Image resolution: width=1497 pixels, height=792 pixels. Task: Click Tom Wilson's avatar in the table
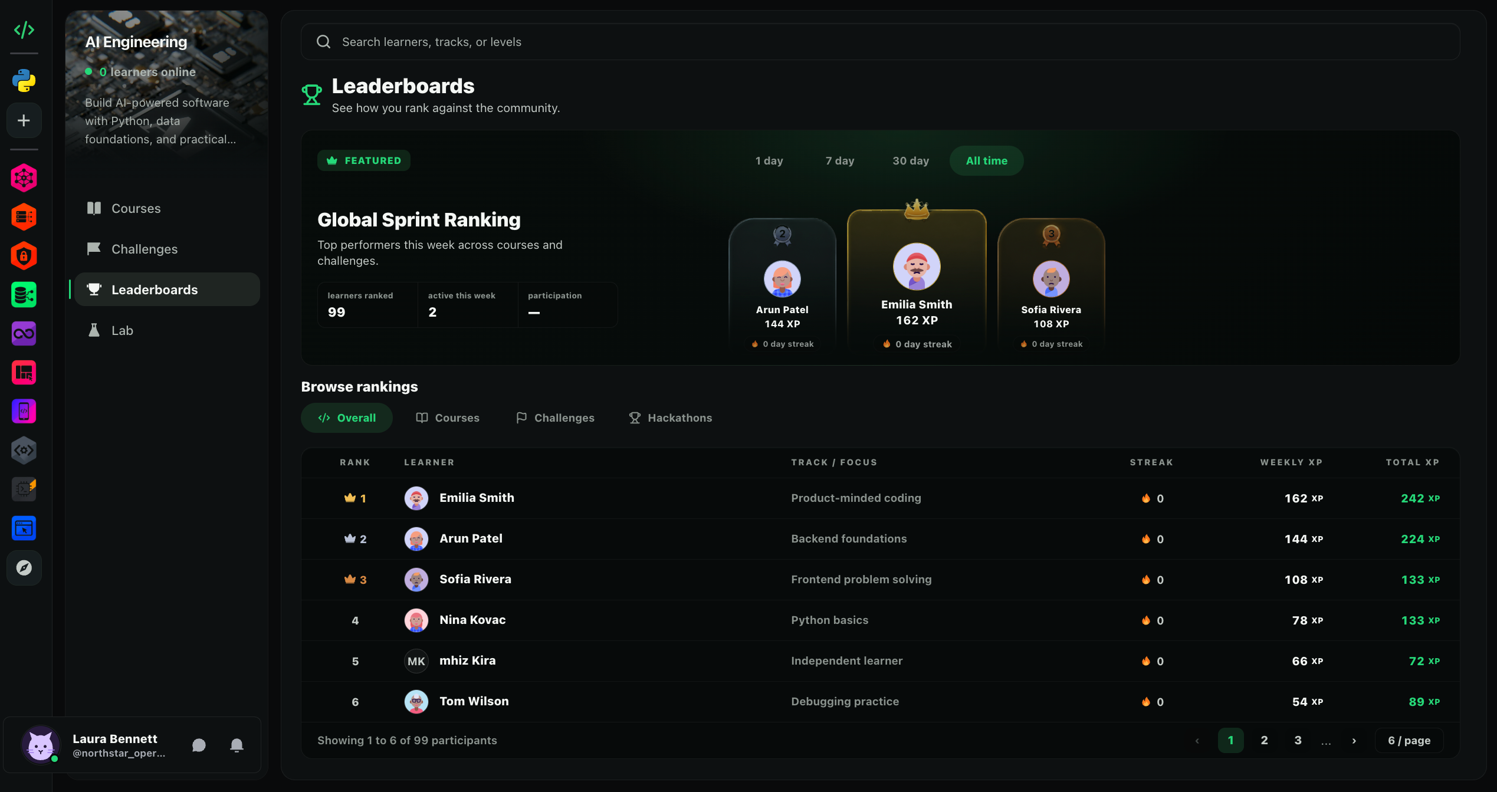coord(416,702)
